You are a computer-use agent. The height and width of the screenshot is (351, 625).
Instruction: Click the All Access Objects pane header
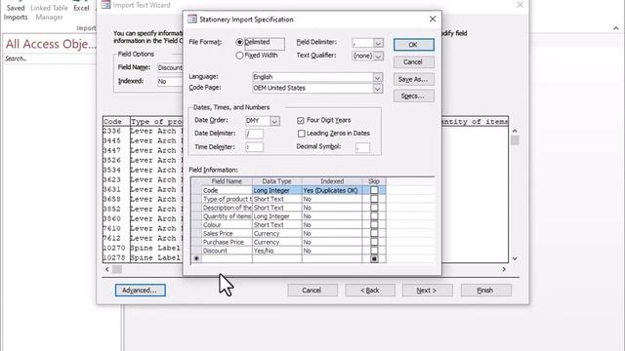[51, 44]
